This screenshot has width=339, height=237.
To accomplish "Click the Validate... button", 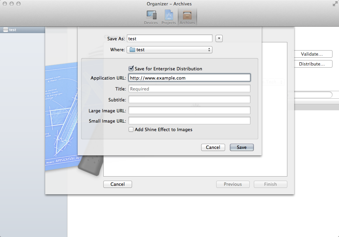I will click(x=312, y=54).
